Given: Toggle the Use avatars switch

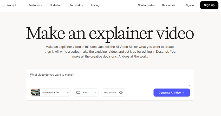Looking at the screenshot, I should (121, 93).
